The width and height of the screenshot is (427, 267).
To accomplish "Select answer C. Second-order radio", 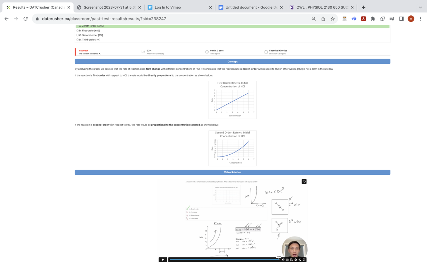I will point(77,35).
